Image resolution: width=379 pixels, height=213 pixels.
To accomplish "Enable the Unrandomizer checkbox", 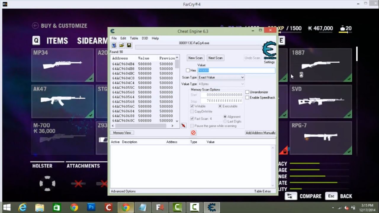I will tap(247, 92).
